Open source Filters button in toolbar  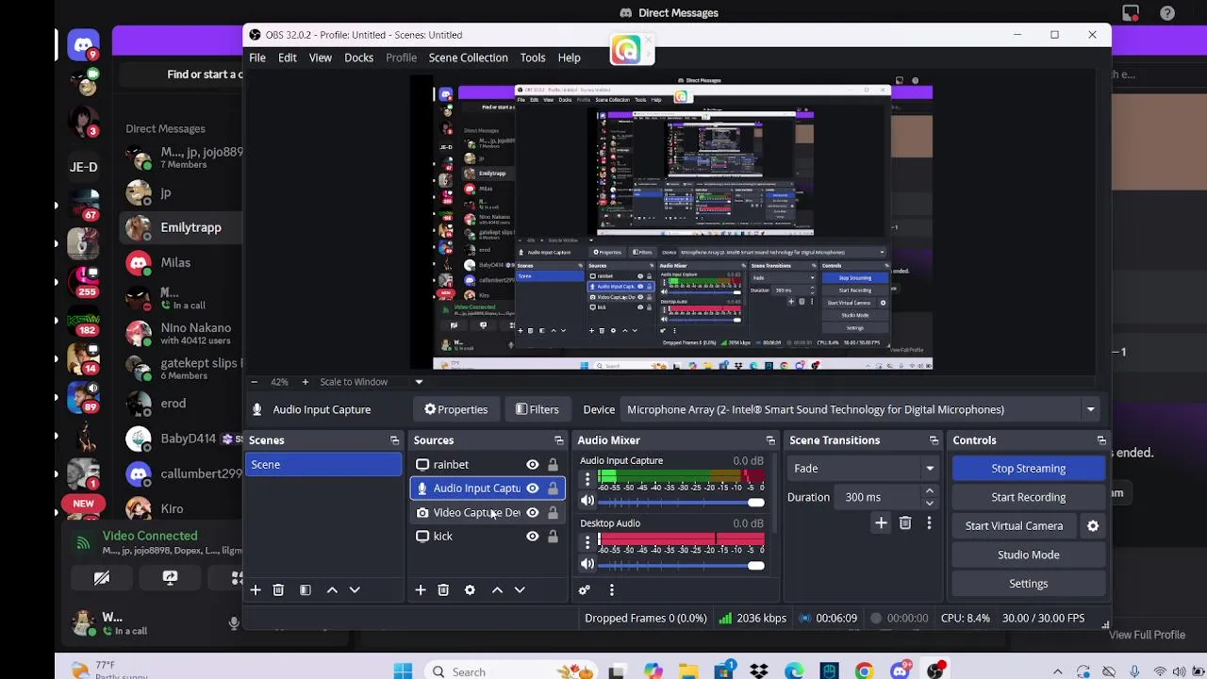(x=537, y=409)
